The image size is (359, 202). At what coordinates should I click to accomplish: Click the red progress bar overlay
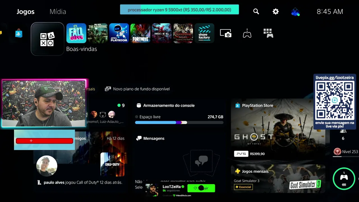click(x=44, y=141)
